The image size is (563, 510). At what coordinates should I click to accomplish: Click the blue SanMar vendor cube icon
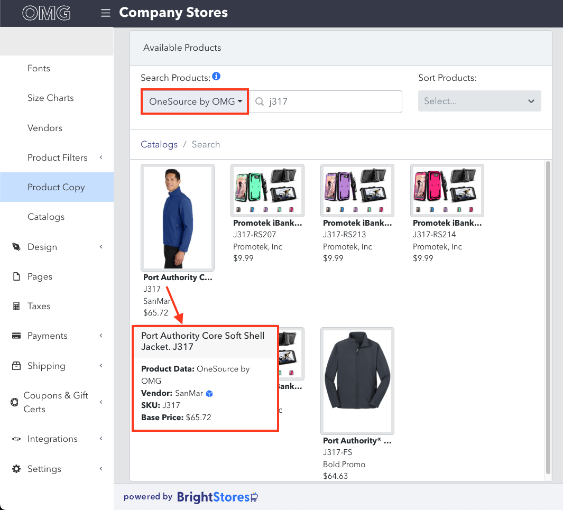coord(209,394)
